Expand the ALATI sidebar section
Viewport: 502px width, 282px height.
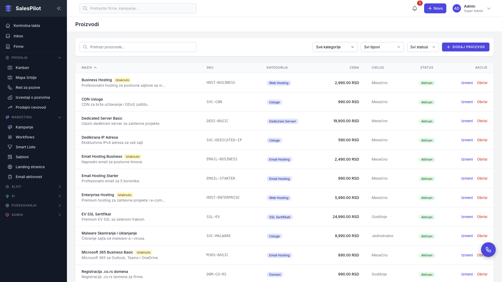(x=60, y=187)
